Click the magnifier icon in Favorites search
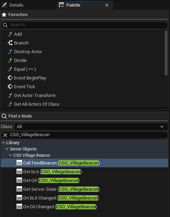 pyautogui.click(x=5, y=25)
